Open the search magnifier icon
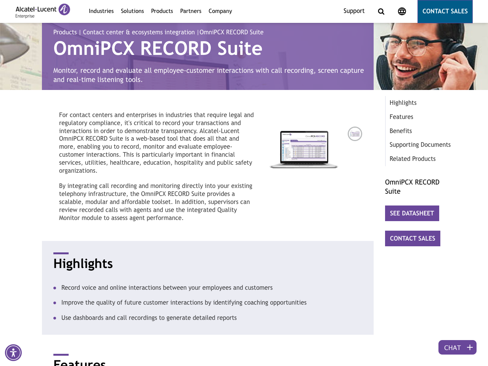Image resolution: width=488 pixels, height=366 pixels. (x=381, y=11)
